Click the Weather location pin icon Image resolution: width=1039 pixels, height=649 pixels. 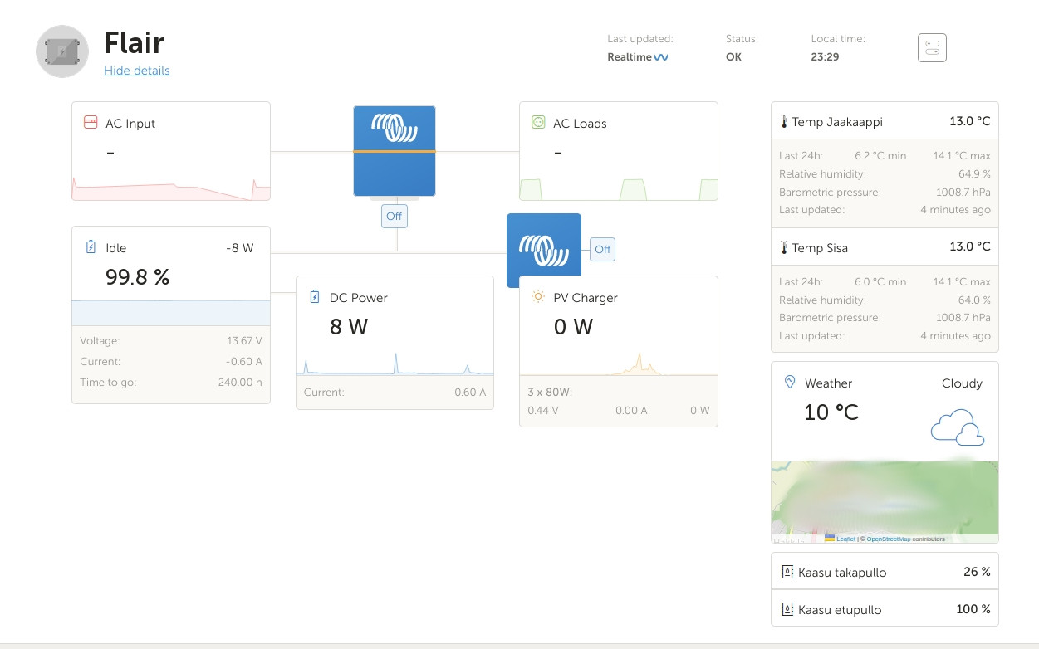[790, 383]
